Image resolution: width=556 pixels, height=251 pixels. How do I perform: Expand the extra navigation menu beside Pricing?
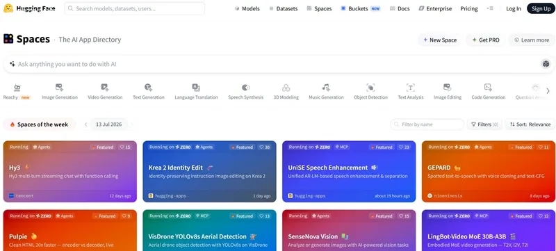(x=490, y=8)
